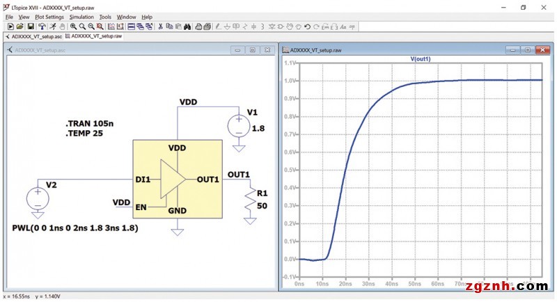The height and width of the screenshot is (302, 557).
Task: Click the PWL source value text
Action: pyautogui.click(x=75, y=228)
